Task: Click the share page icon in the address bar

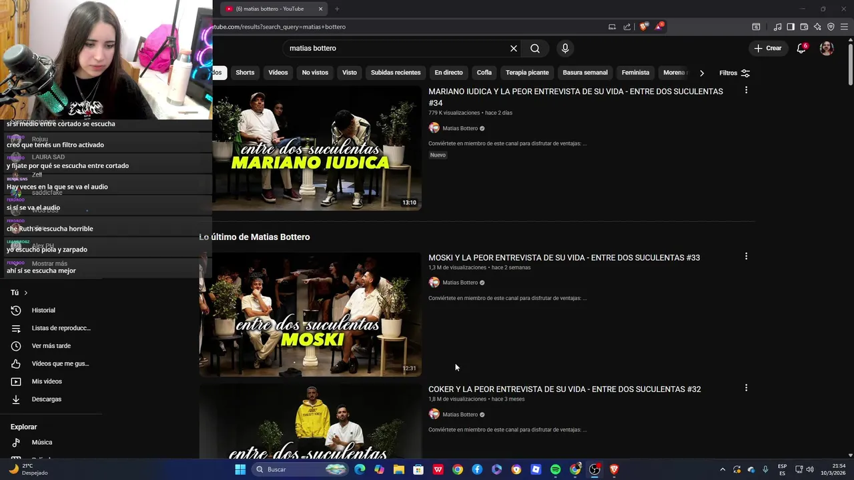Action: (627, 27)
